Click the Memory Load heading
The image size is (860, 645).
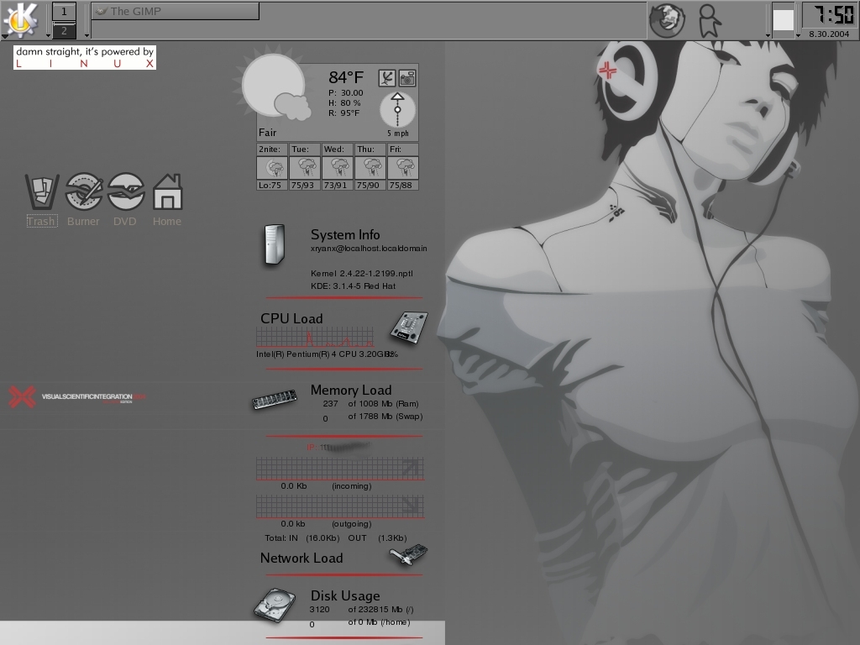(351, 390)
